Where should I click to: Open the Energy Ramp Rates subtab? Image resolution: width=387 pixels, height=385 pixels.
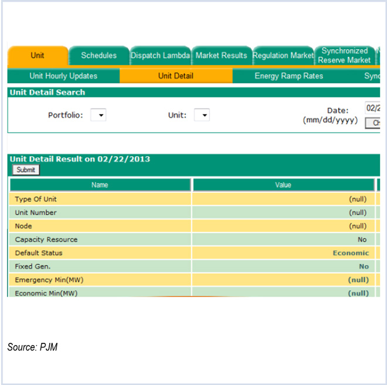[x=288, y=76]
